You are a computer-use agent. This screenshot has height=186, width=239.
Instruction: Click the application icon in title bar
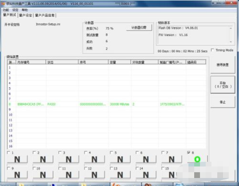[3, 3]
